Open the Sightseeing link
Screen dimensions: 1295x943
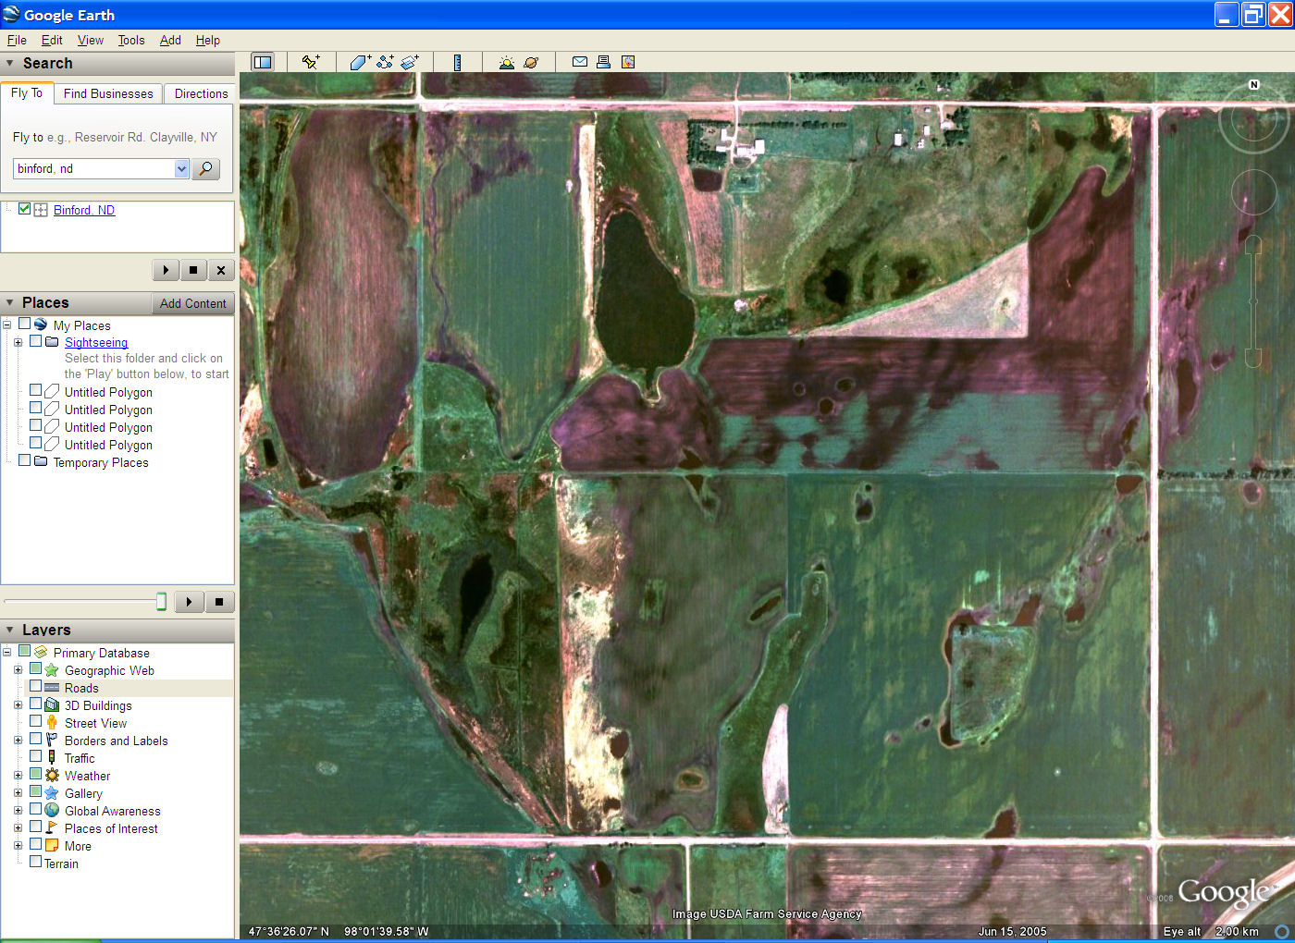(96, 342)
